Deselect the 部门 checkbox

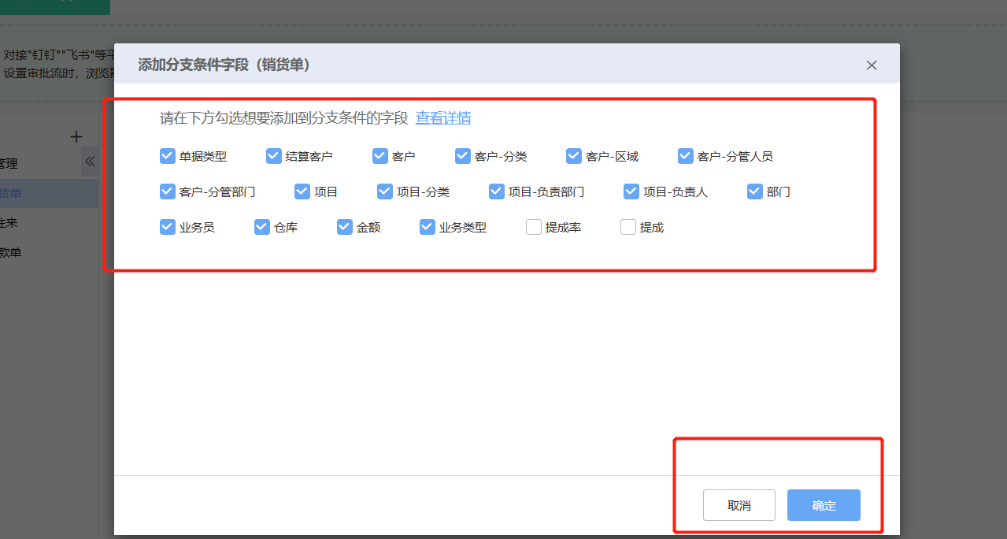[x=754, y=191]
